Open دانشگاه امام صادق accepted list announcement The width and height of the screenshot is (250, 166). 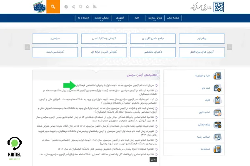coord(97,154)
